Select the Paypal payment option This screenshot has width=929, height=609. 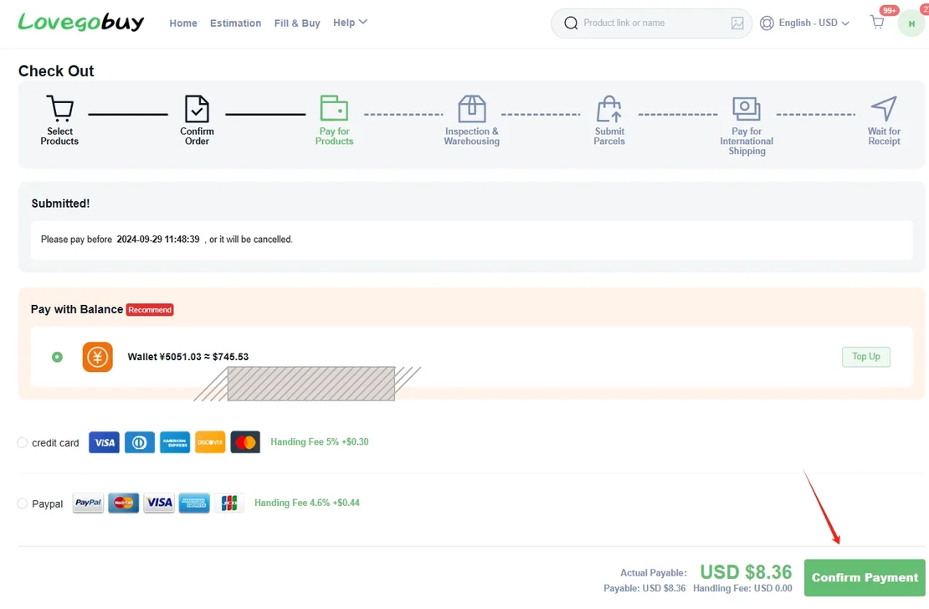[22, 503]
